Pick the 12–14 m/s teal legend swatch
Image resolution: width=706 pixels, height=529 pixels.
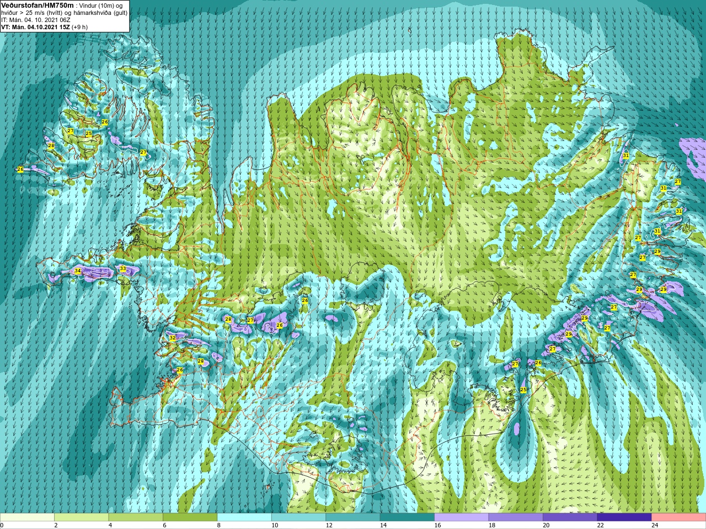[x=353, y=517]
